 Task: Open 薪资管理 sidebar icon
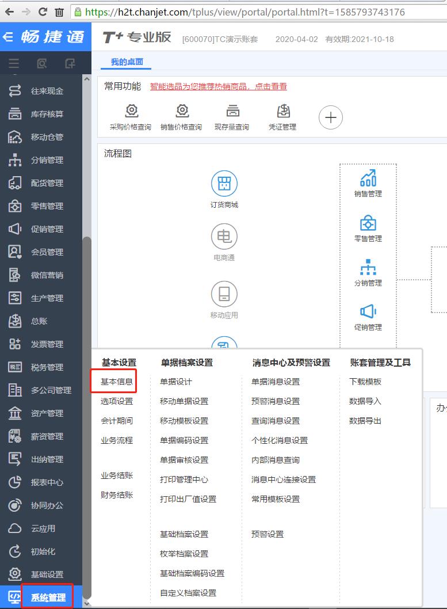(15, 436)
